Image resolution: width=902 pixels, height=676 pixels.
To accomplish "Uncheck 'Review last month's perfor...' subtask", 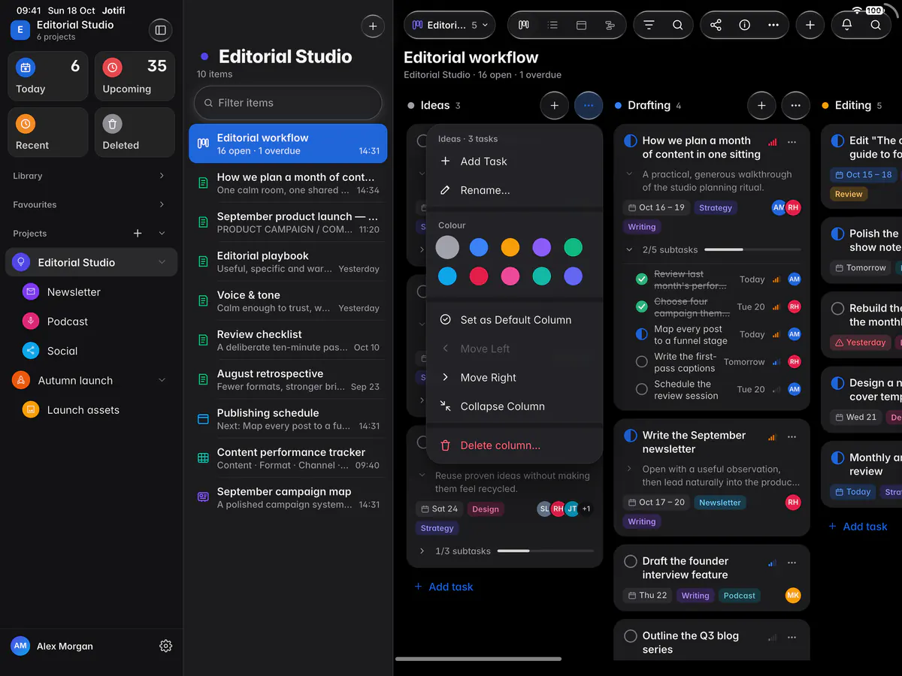I will [641, 279].
